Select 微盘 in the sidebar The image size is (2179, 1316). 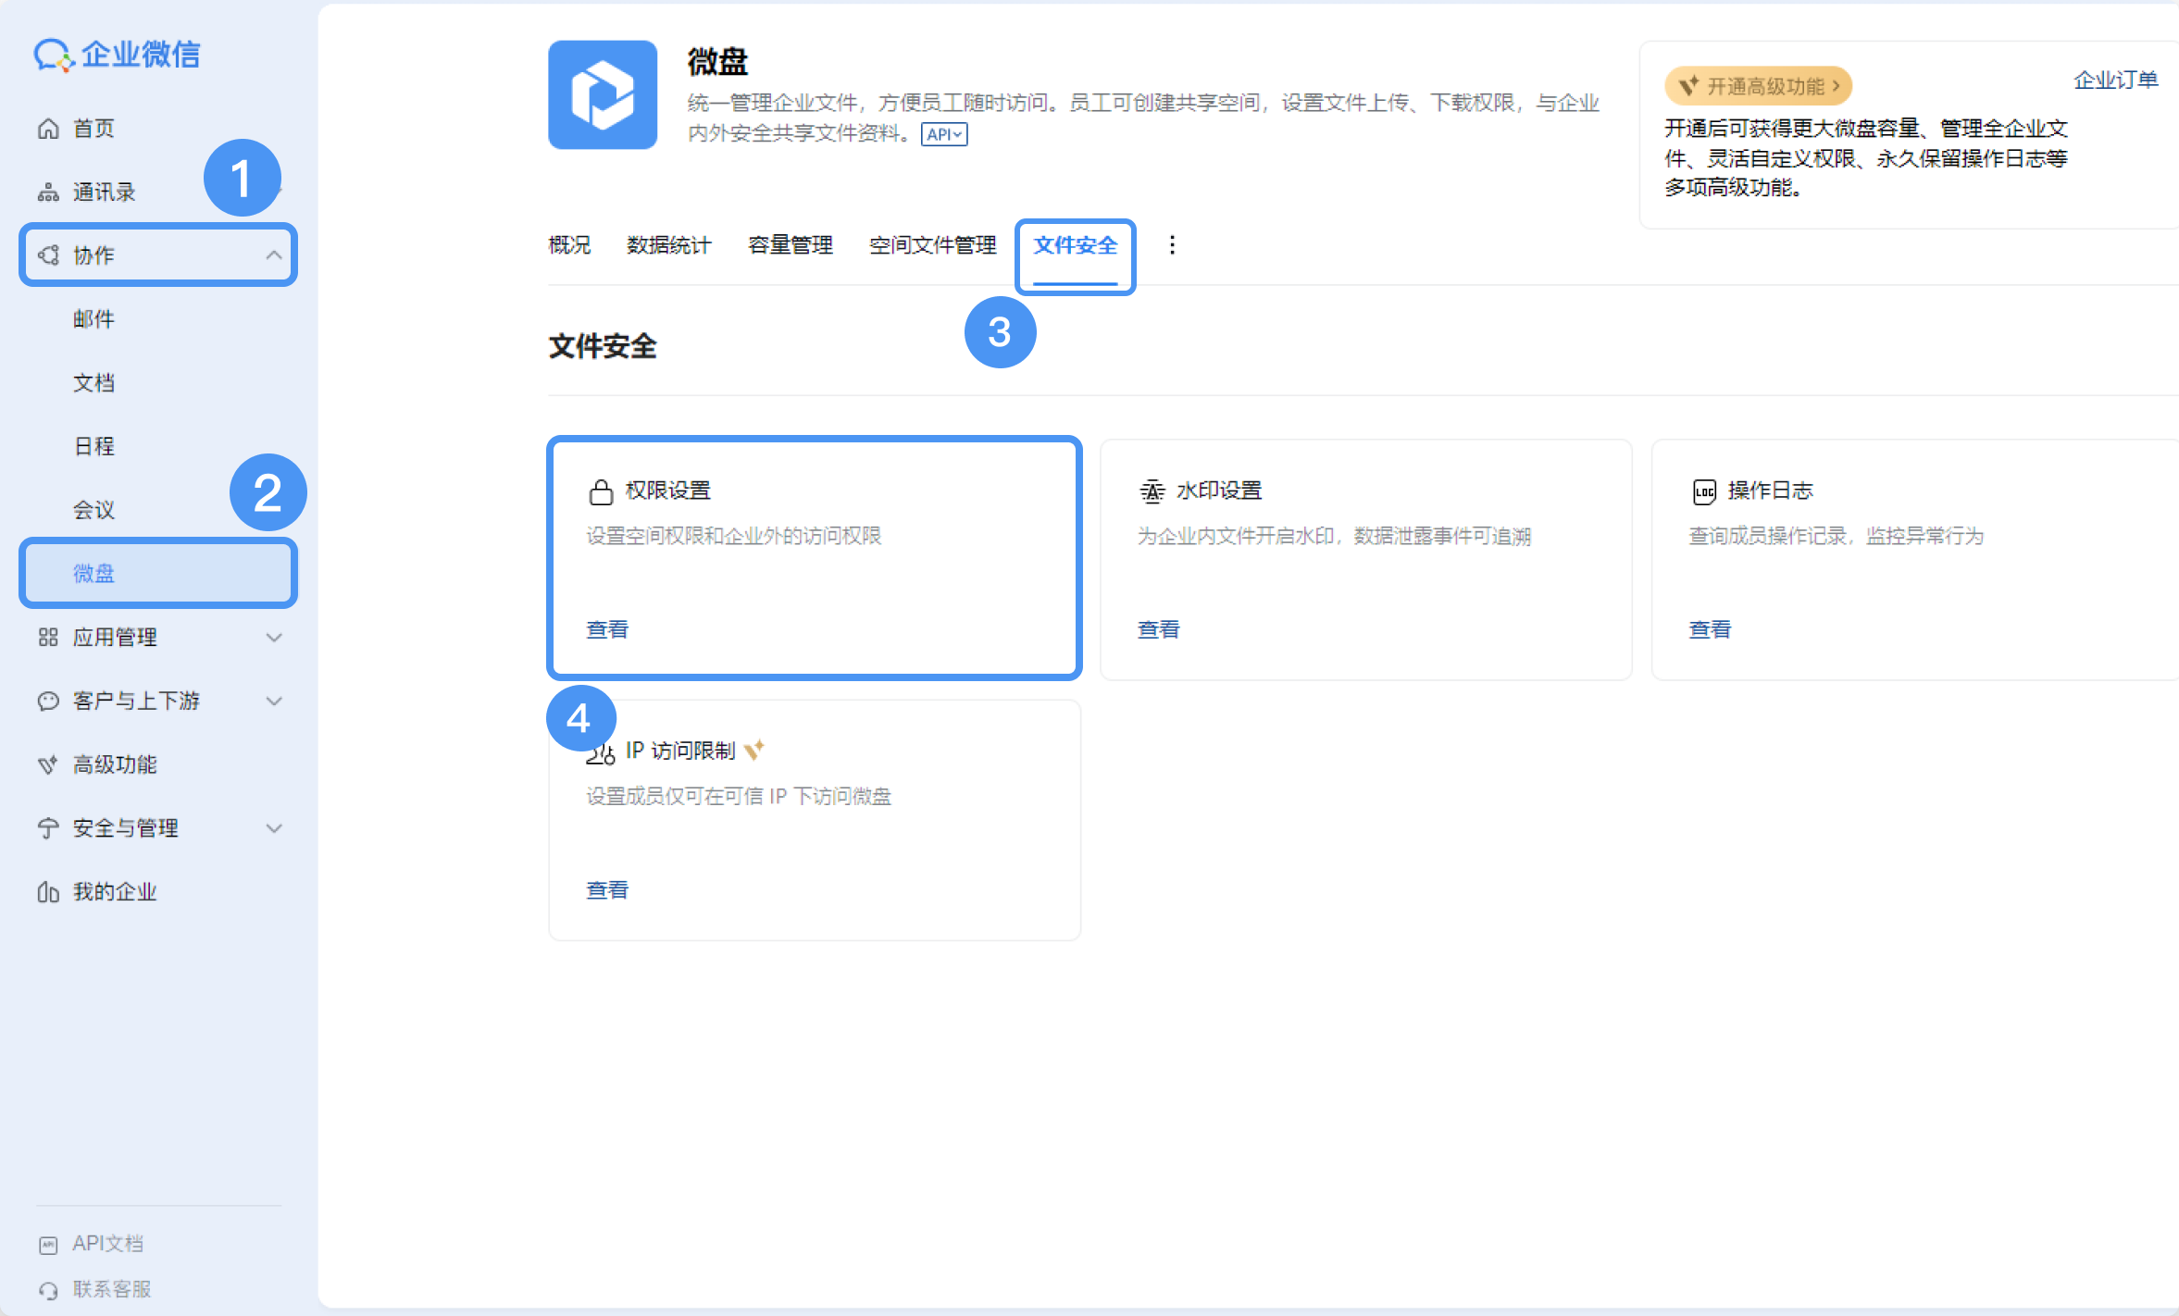[x=158, y=574]
